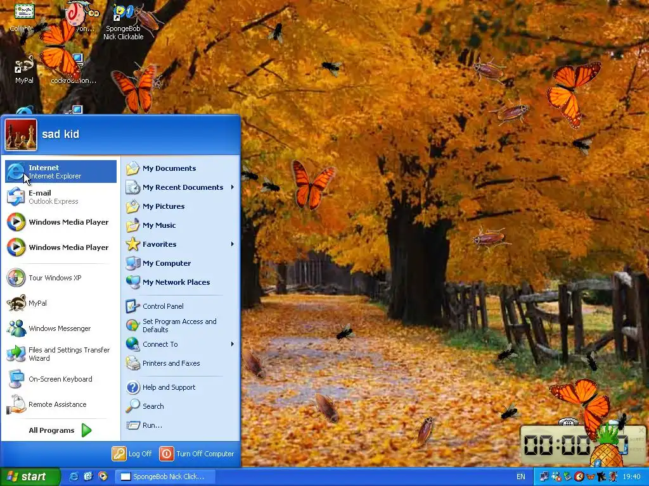
Task: Click the 19:40 taskbar clock
Action: [632, 477]
